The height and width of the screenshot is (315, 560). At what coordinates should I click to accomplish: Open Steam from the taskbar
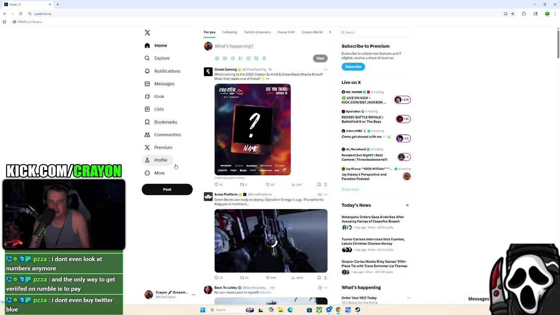(357, 310)
